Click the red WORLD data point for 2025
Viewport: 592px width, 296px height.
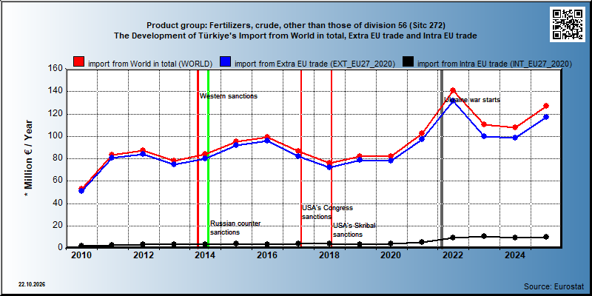pos(546,106)
